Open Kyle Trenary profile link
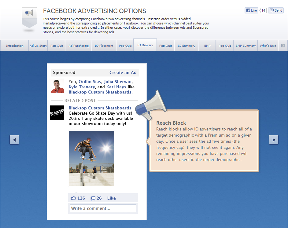Image resolution: width=288 pixels, height=228 pixels. (82, 87)
